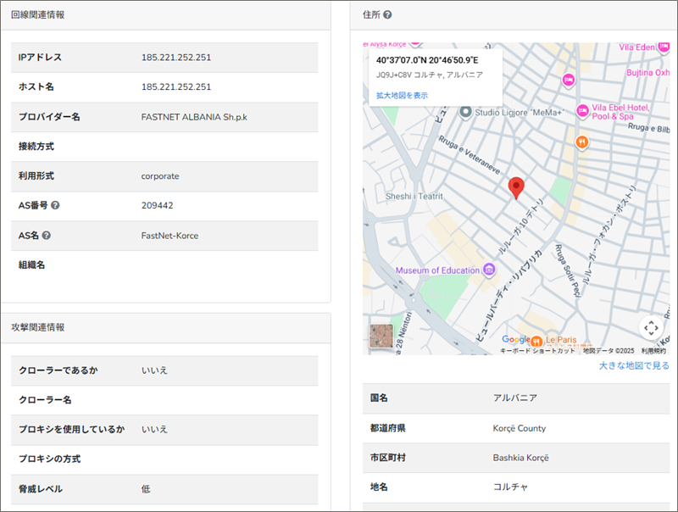Click the キーボード ショートカット button

(x=537, y=351)
